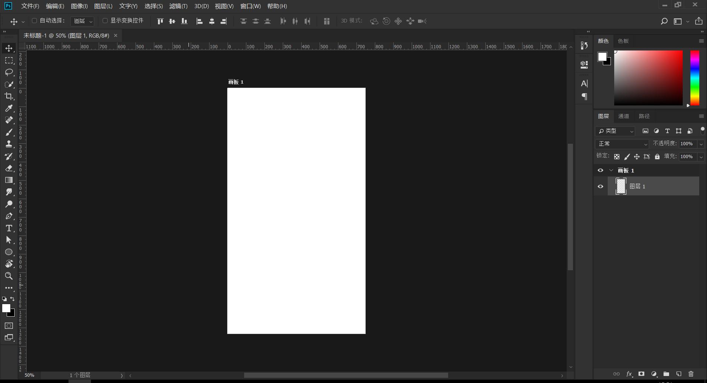Hide 图层 1 with its eye icon
Screen dimensions: 707x383
[601, 187]
